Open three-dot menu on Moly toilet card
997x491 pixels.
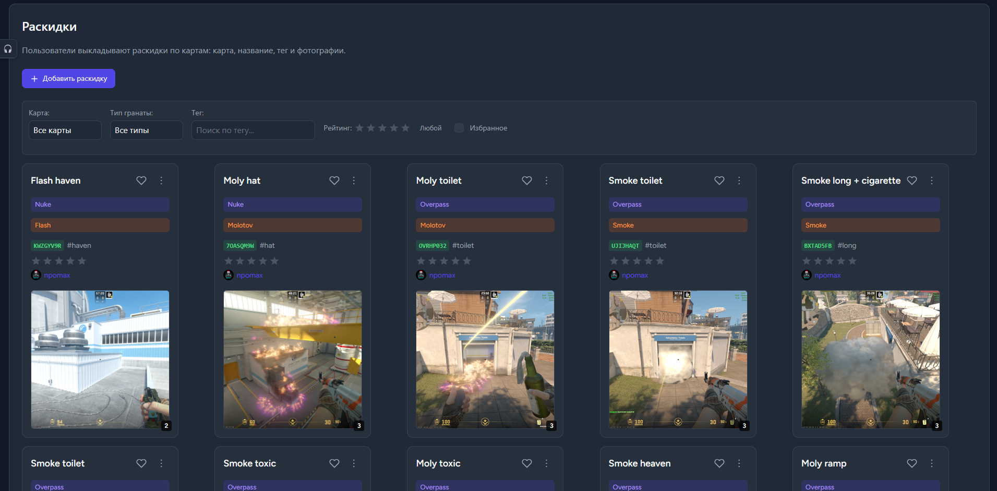pos(546,181)
